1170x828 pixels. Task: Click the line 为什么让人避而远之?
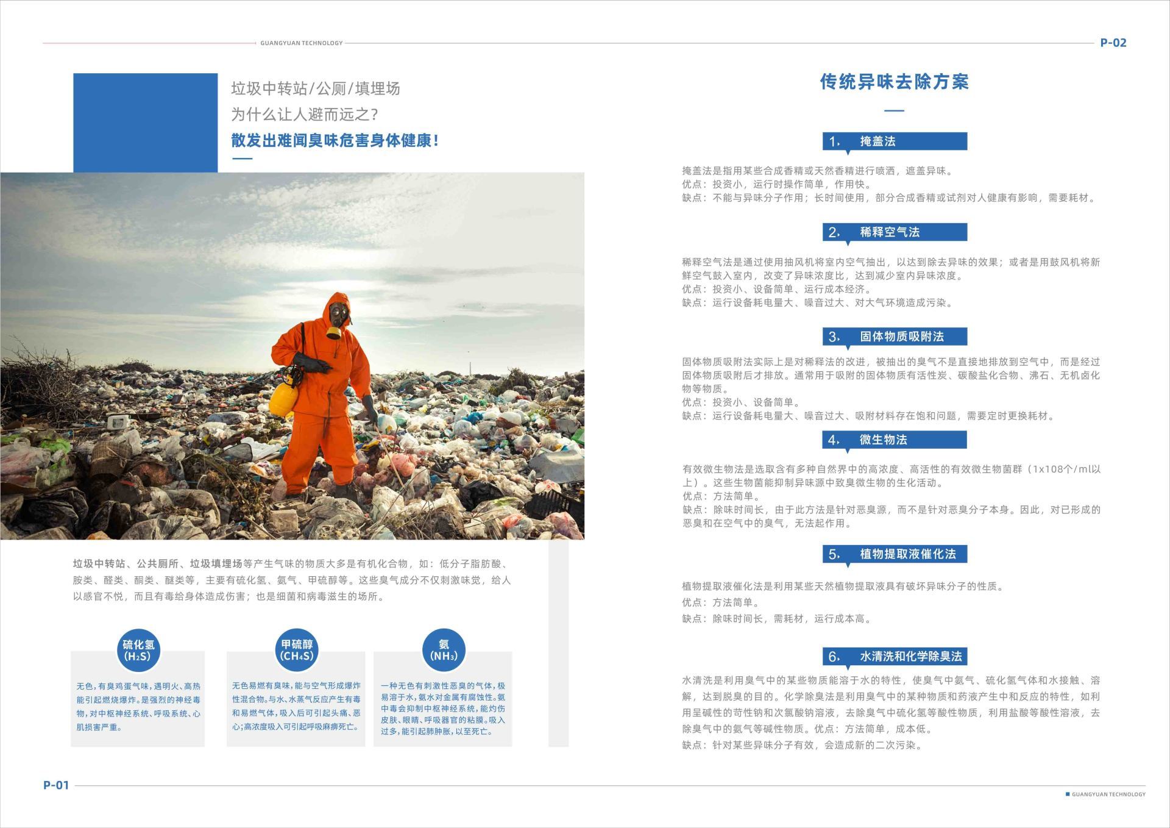tap(305, 115)
